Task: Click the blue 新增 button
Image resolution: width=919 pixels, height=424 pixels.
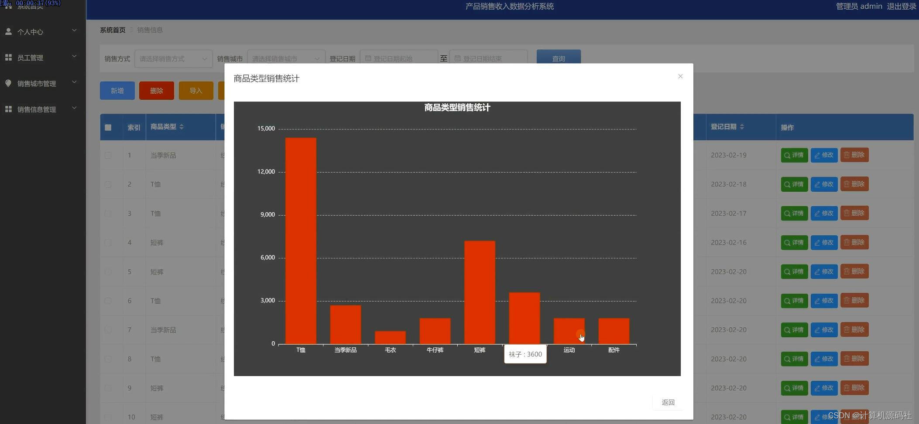Action: [117, 91]
